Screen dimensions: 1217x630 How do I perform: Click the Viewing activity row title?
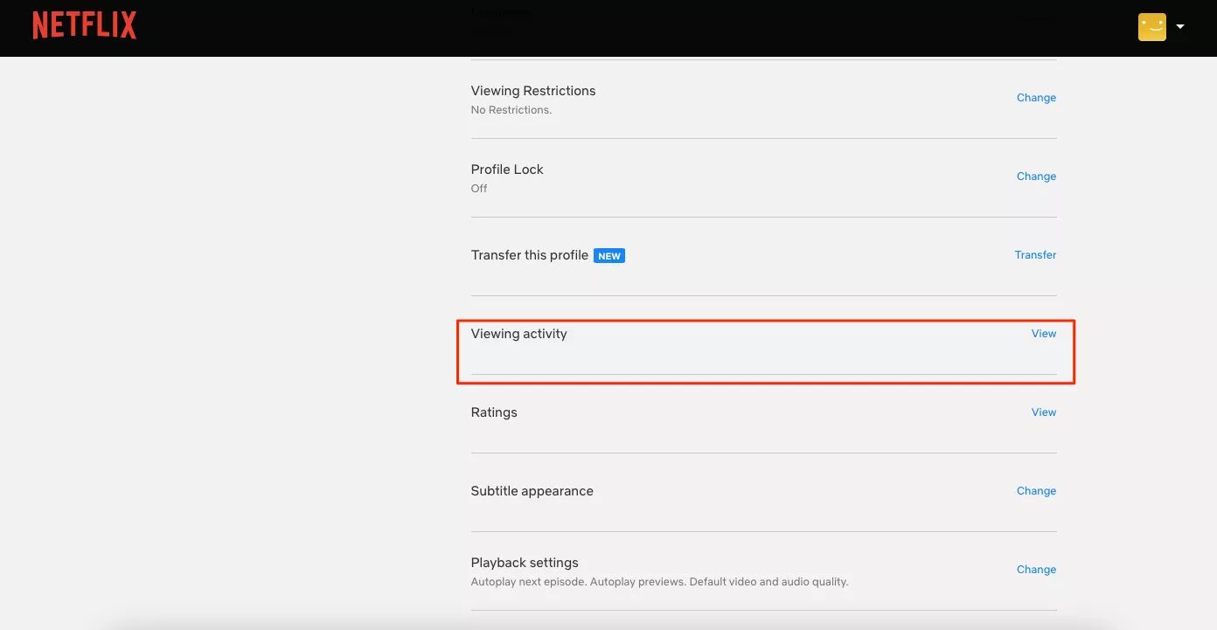click(x=518, y=334)
